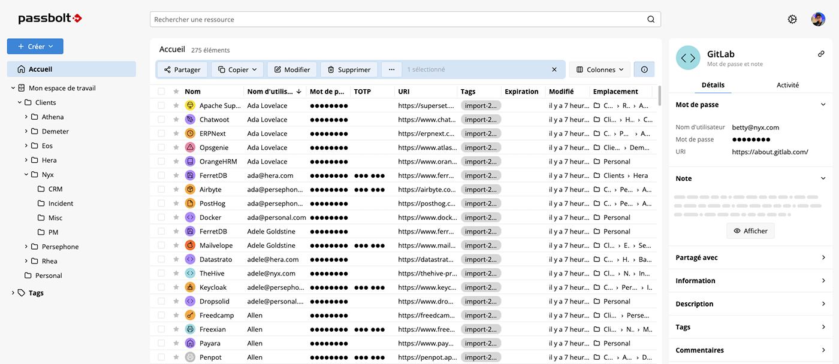Open the user profile avatar

pyautogui.click(x=818, y=19)
